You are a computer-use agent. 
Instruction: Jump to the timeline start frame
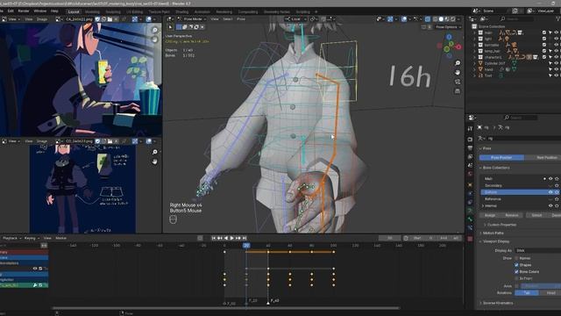[x=214, y=238]
